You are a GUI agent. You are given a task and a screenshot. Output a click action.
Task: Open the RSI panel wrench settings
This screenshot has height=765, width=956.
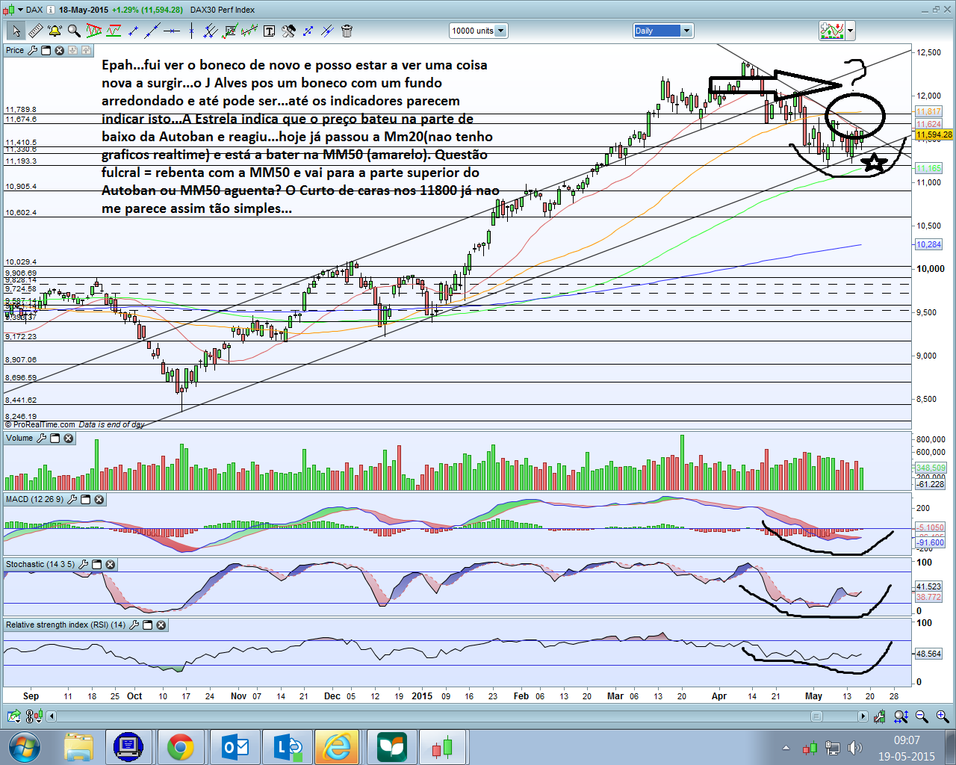[x=134, y=625]
